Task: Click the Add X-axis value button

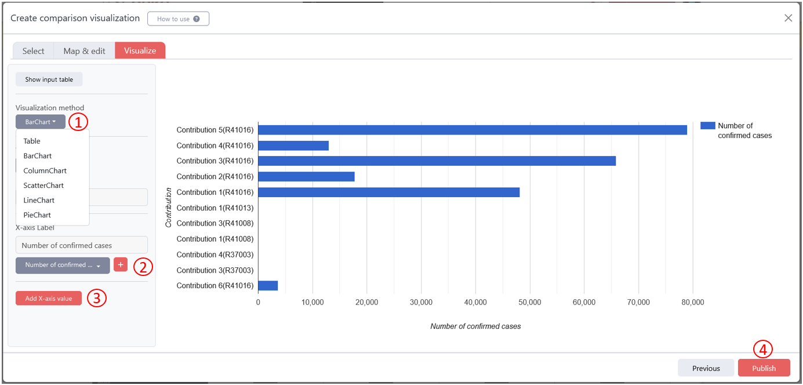Action: (49, 298)
